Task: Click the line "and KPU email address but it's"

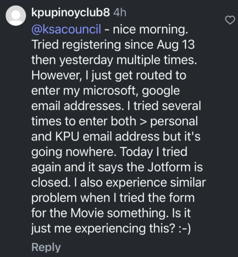Action: coord(116,137)
